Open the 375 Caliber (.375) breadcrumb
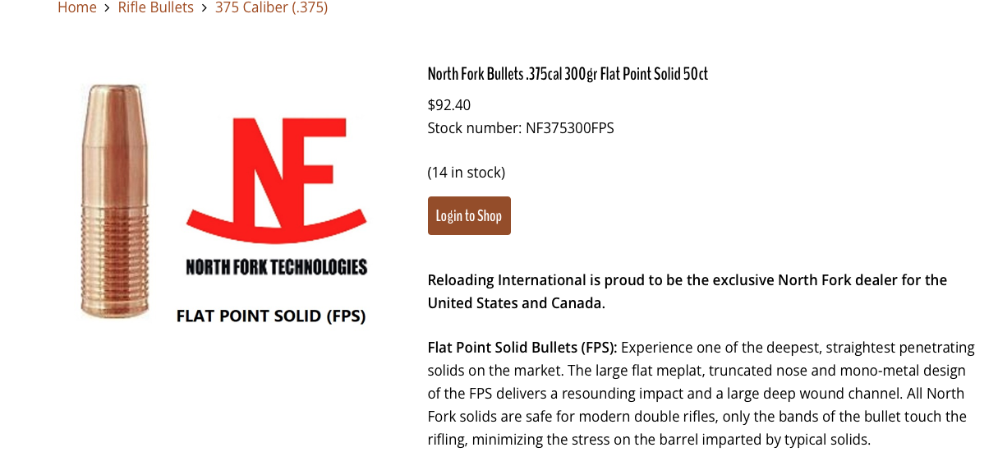The image size is (998, 466). click(271, 7)
